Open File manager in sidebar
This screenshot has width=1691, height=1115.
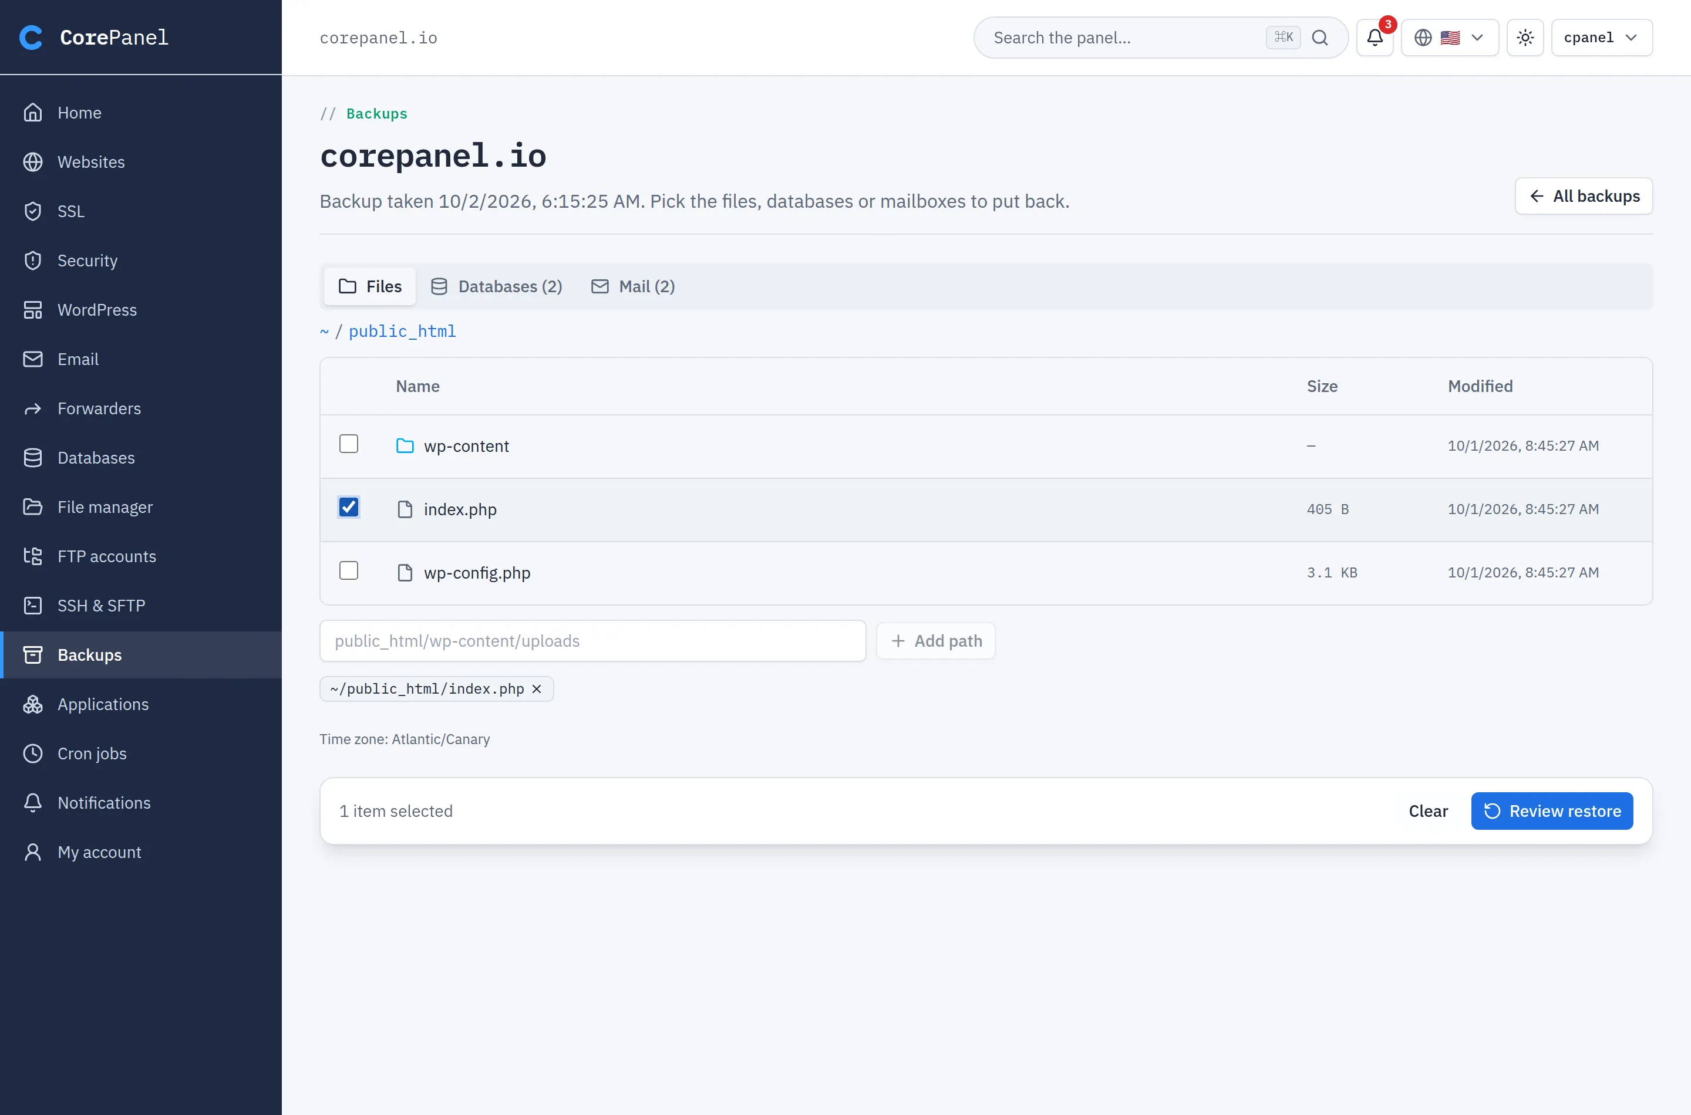tap(141, 507)
